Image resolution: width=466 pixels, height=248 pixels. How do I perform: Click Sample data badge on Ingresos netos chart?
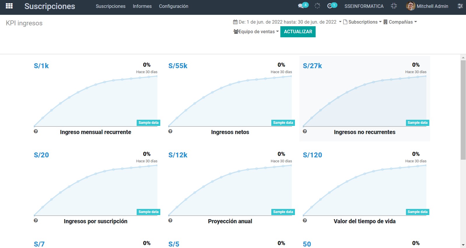[x=283, y=123]
